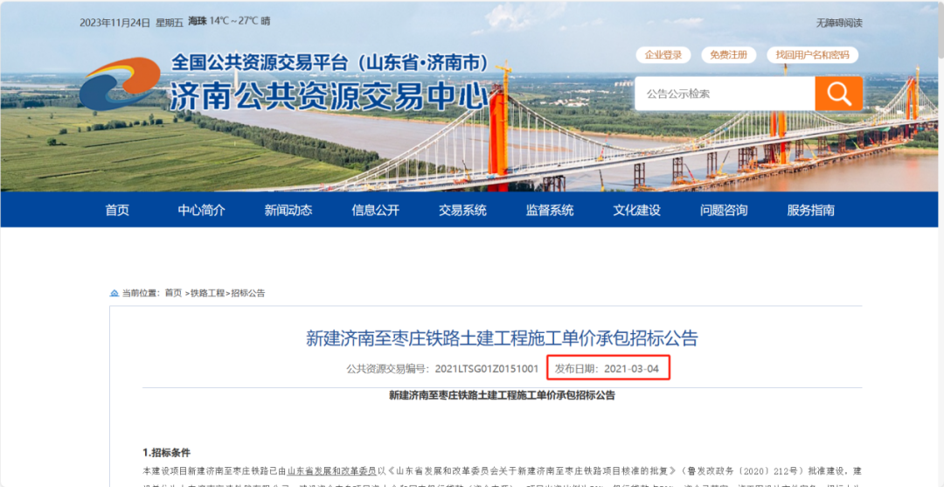Go to 首页 in navigation bar
Viewport: 944px width, 487px height.
(117, 210)
